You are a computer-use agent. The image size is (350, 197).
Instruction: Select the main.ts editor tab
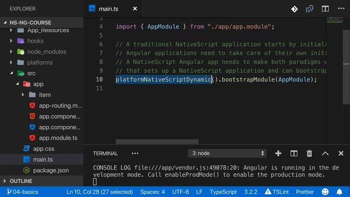pyautogui.click(x=113, y=9)
